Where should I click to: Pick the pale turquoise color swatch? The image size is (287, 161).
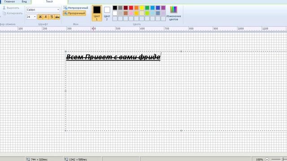tap(152, 13)
